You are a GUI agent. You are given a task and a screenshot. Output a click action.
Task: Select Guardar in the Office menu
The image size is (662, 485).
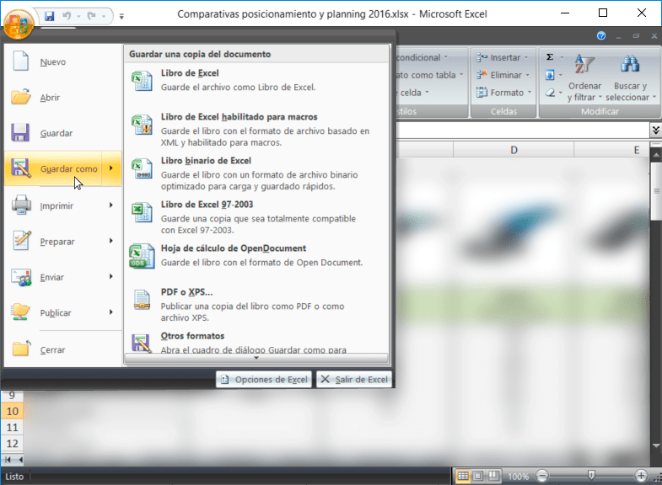(62, 133)
